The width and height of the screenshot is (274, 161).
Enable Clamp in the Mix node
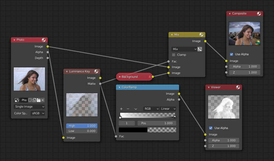click(173, 55)
